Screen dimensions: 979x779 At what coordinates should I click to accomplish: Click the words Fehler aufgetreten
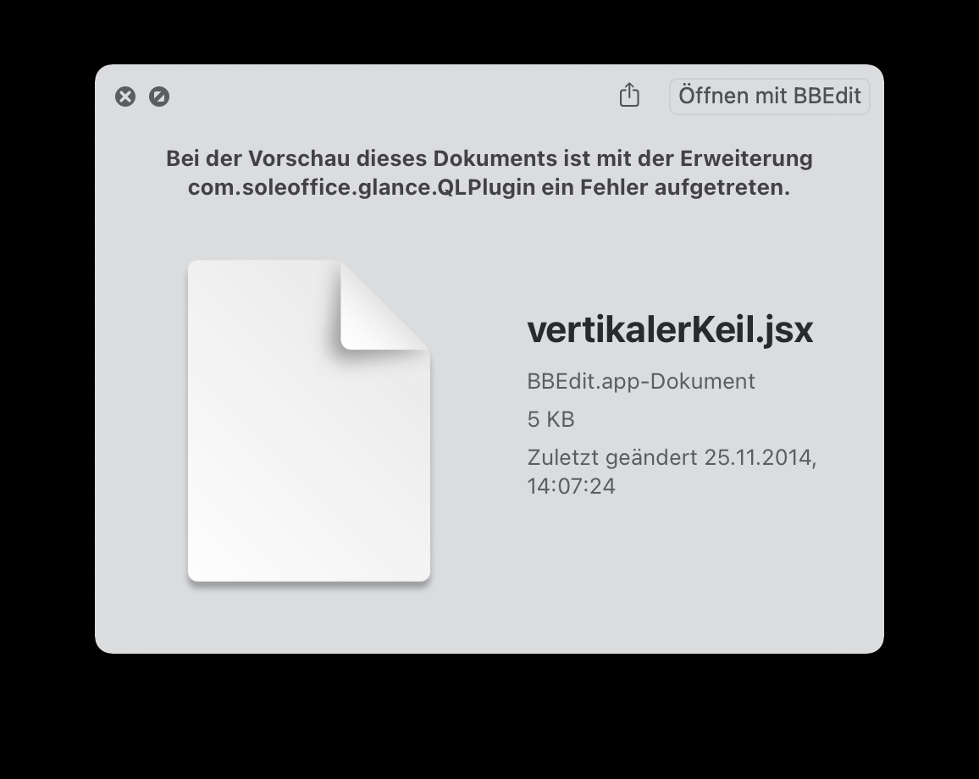(685, 187)
